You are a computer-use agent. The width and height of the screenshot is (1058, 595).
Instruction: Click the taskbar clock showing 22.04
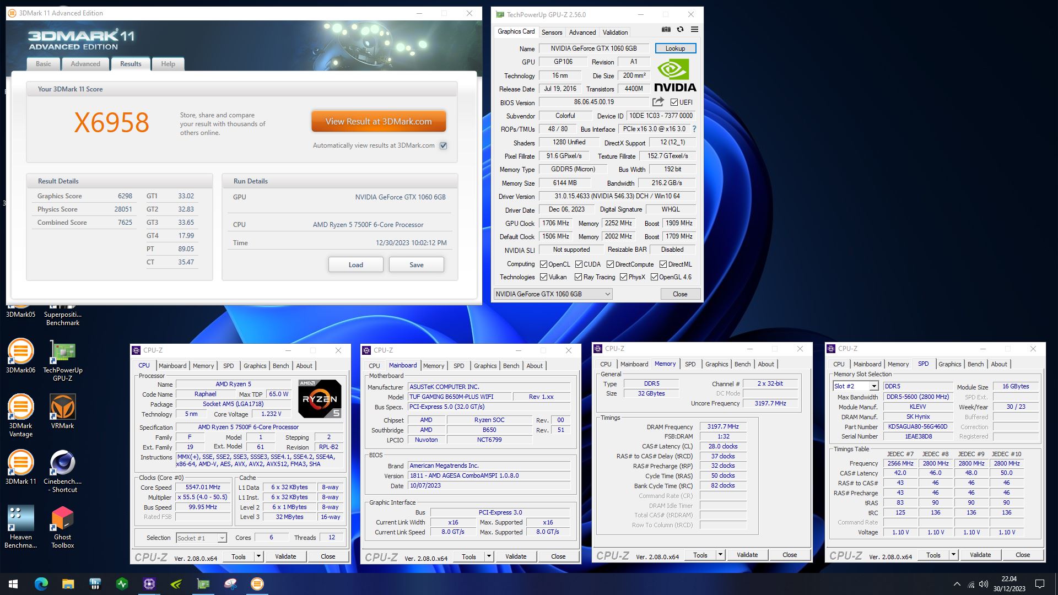point(1009,584)
